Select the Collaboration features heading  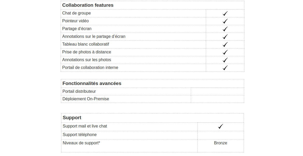point(88,5)
